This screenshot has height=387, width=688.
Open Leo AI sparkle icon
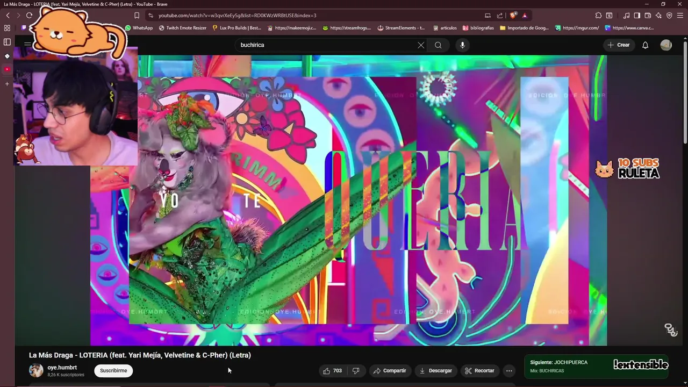658,16
